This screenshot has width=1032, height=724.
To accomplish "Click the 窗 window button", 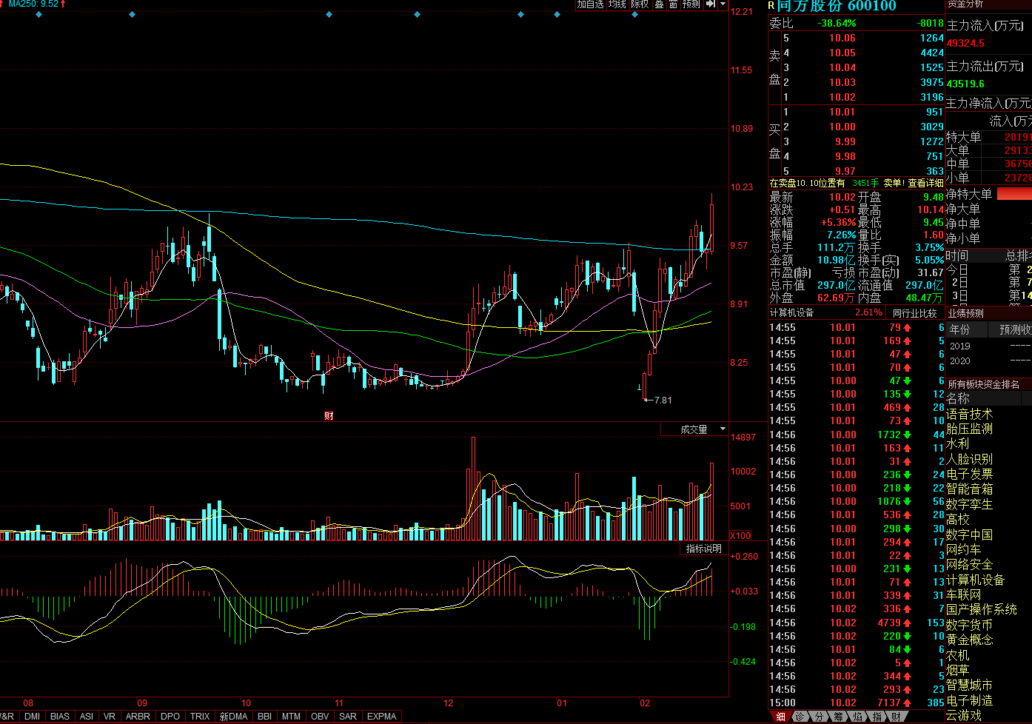I will (674, 4).
